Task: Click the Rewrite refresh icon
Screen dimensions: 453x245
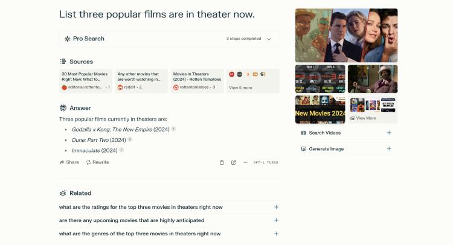Action: coord(88,162)
